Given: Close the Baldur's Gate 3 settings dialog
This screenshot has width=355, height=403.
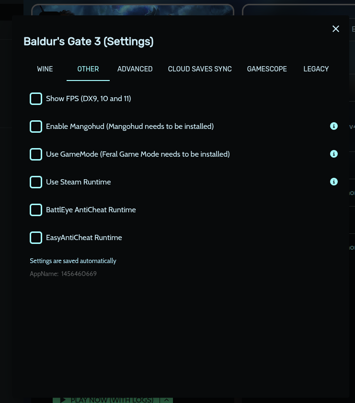Looking at the screenshot, I should 336,29.
